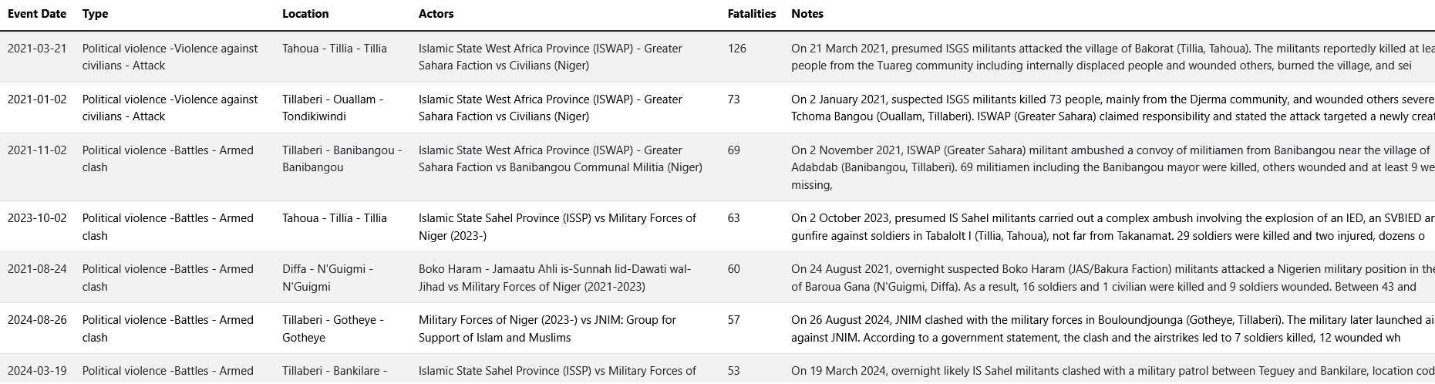This screenshot has width=1435, height=384.
Task: Click the 2021-11-02 event date cell
Action: point(37,150)
